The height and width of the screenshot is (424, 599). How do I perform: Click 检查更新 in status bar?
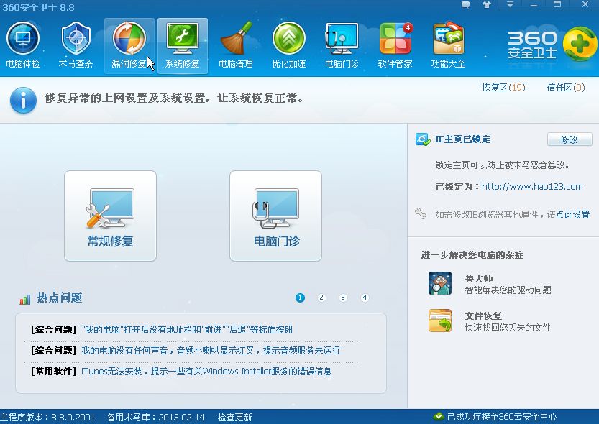(234, 417)
